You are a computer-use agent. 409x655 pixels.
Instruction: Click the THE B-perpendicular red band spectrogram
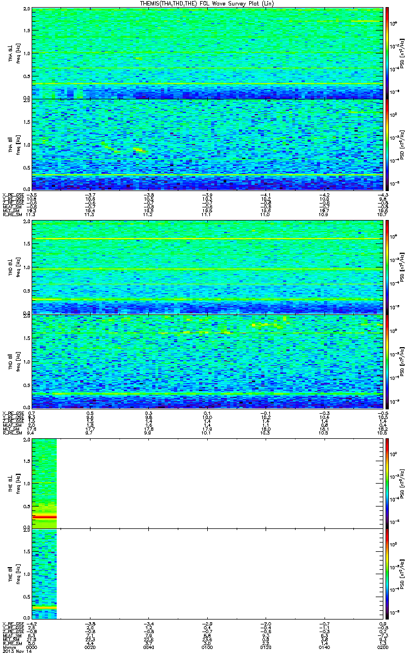click(x=44, y=483)
